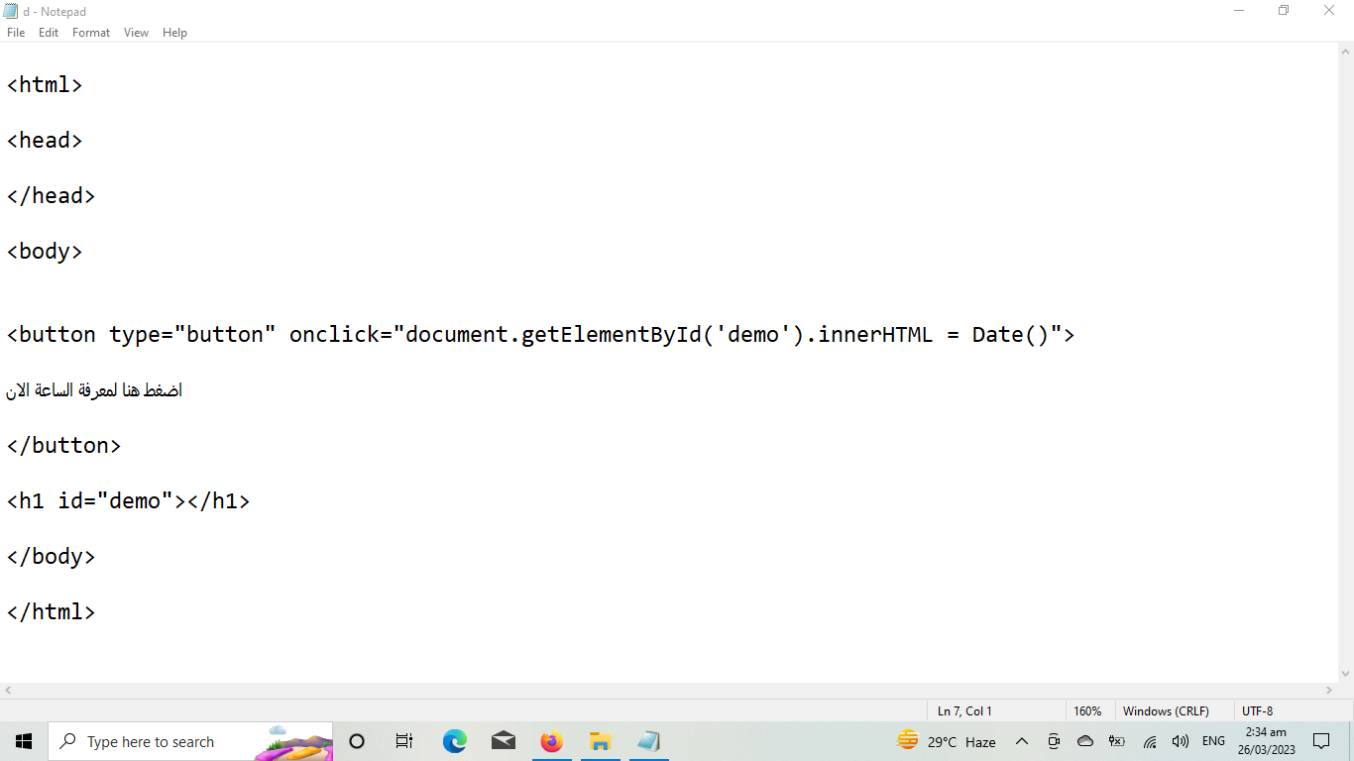1354x761 pixels.
Task: Click the Windows Start button
Action: [x=24, y=741]
